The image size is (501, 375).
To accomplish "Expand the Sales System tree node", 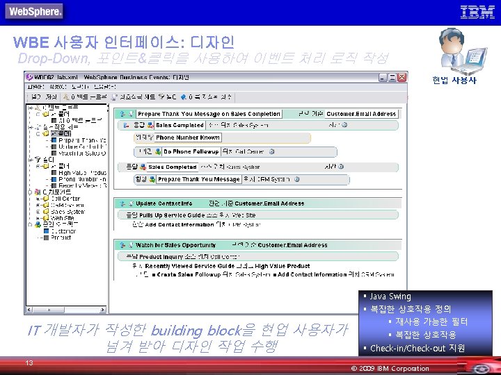I will [38, 212].
